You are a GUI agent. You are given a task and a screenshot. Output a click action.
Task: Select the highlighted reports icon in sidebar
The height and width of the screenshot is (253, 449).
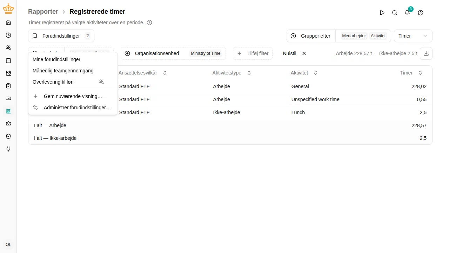(x=8, y=111)
